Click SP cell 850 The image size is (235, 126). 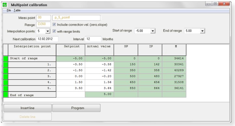tap(126, 88)
